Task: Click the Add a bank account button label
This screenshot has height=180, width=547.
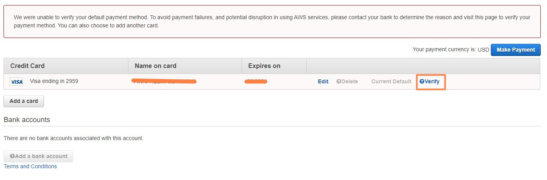Action: click(41, 156)
